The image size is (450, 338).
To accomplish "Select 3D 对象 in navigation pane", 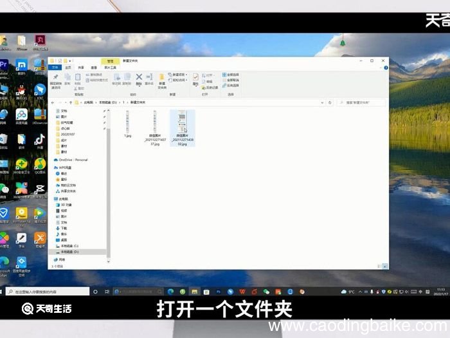I will click(64, 205).
